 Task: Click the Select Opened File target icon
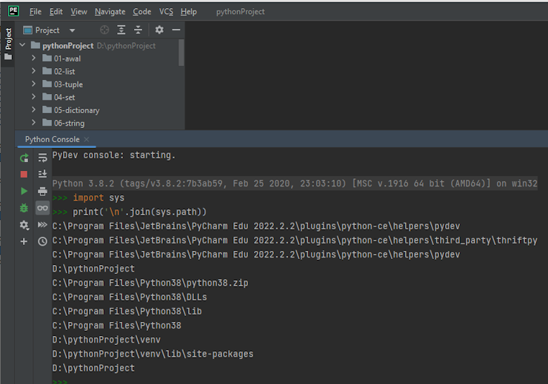pyautogui.click(x=104, y=30)
